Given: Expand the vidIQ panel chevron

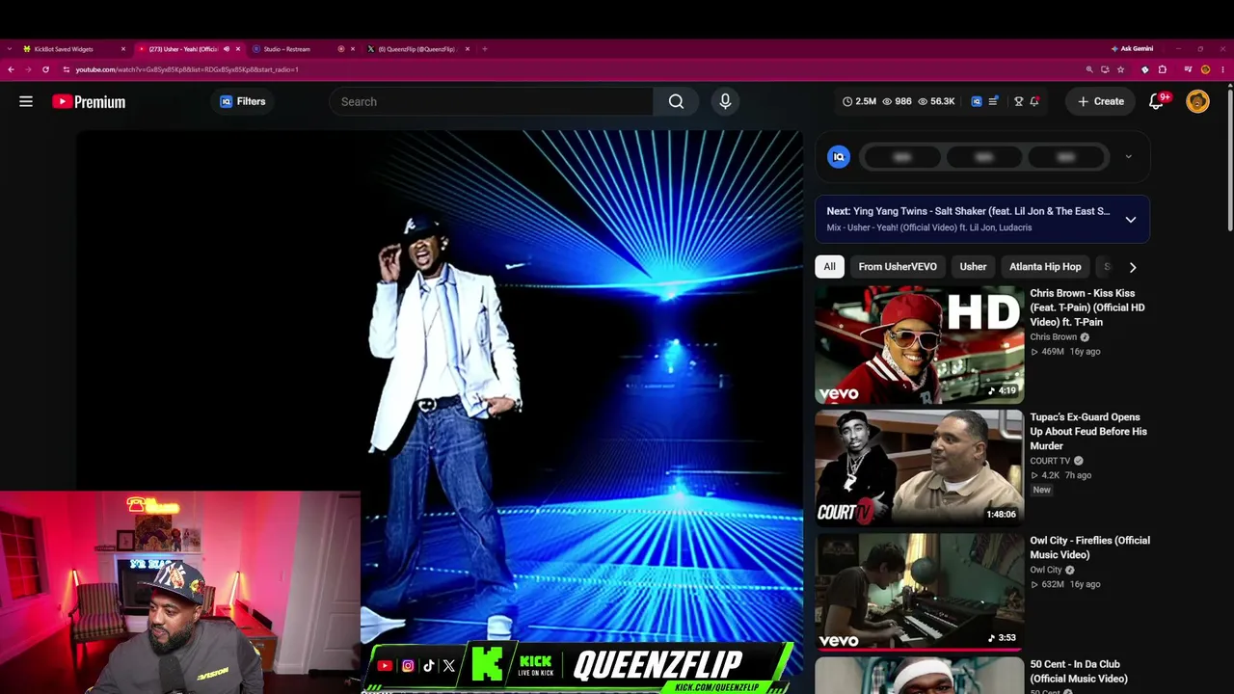Looking at the screenshot, I should pyautogui.click(x=1128, y=157).
